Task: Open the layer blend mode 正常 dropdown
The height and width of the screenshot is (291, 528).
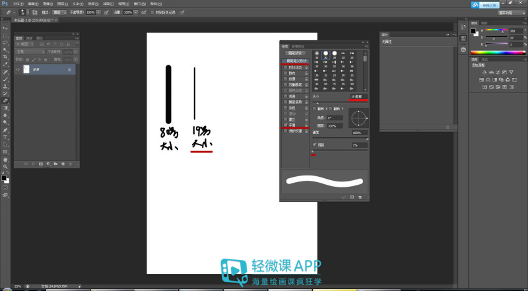Action: [x=30, y=51]
